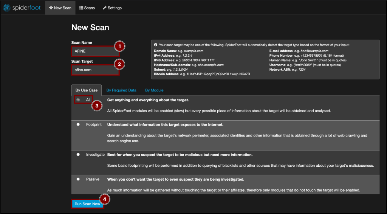Click the 'Passive' option label
The height and width of the screenshot is (214, 387).
(x=93, y=180)
